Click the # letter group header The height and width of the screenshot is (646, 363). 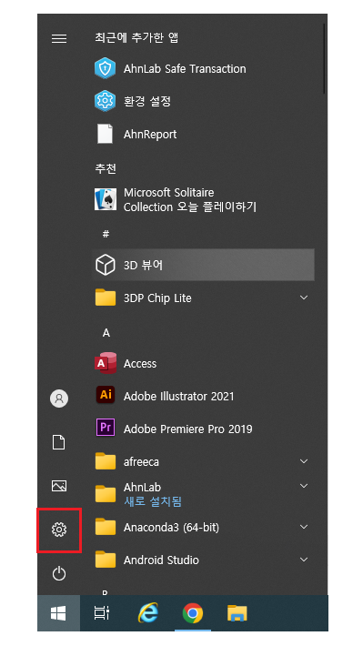point(106,234)
